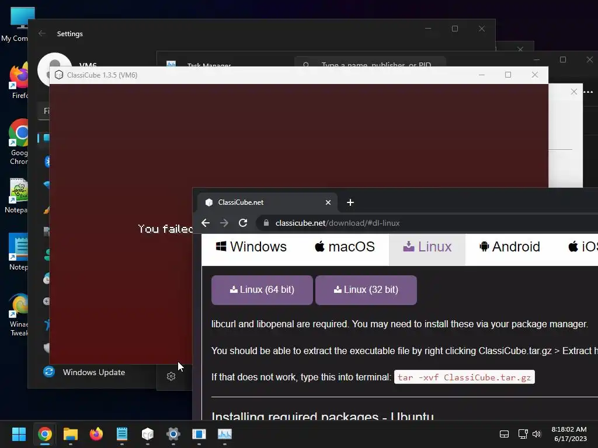This screenshot has width=598, height=448.
Task: Open a new Chrome tab
Action: [350, 202]
